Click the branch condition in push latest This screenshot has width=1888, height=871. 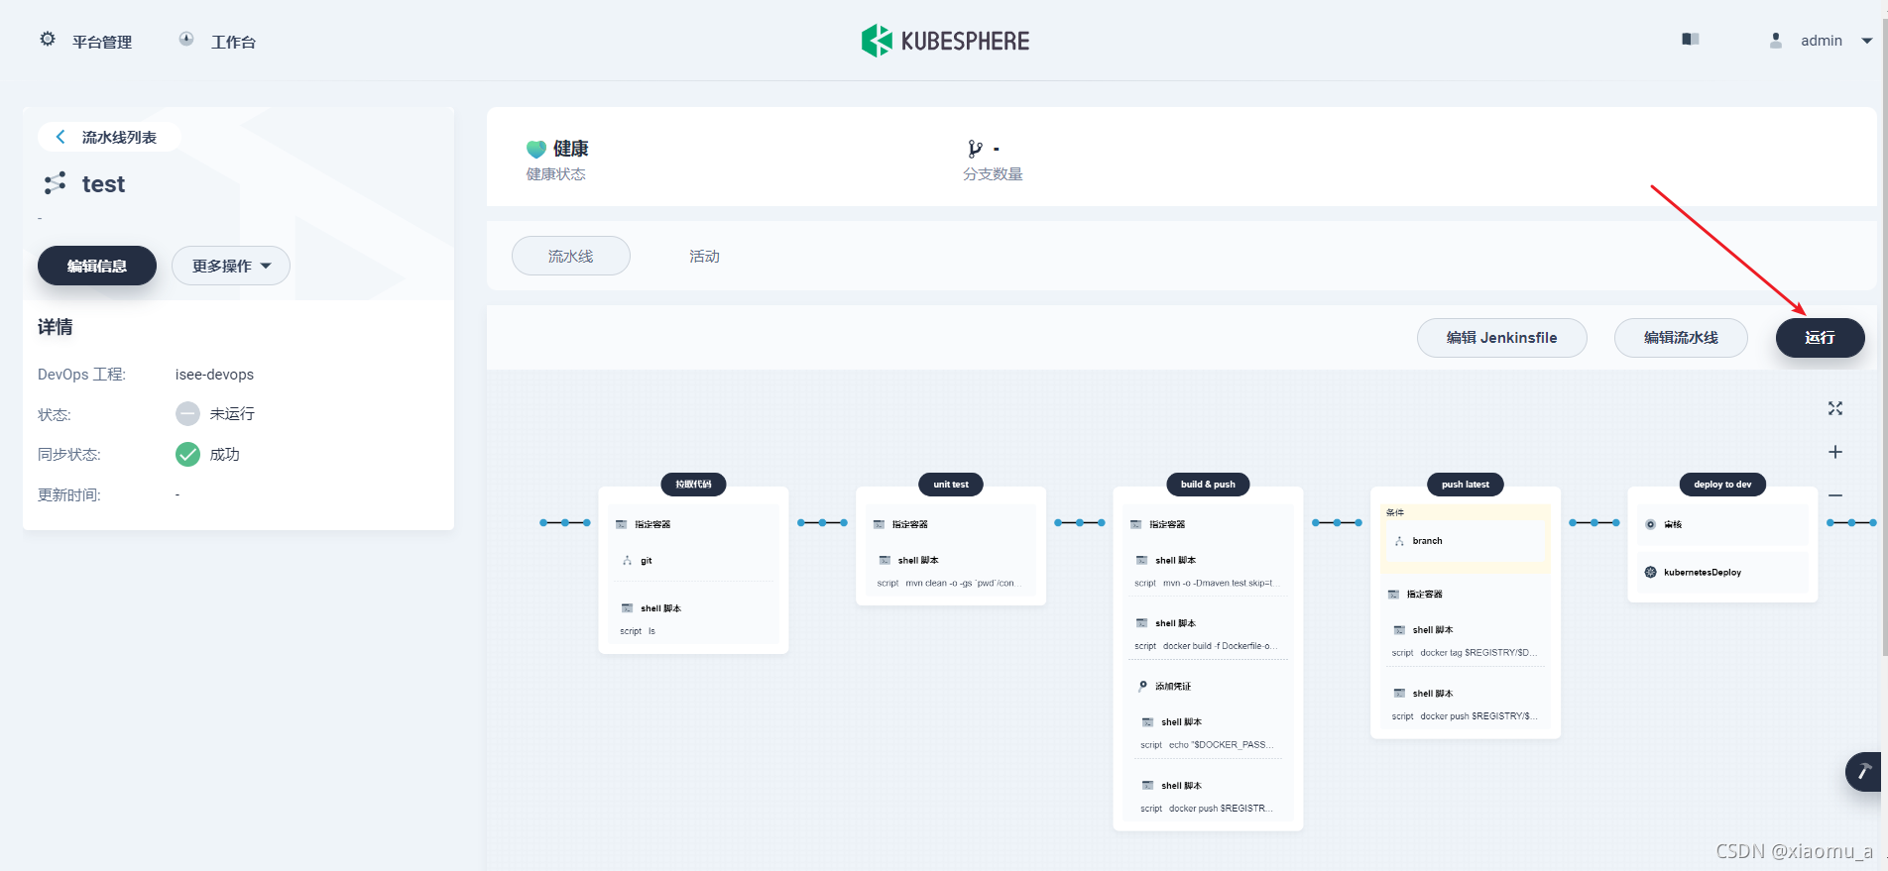(x=1466, y=541)
